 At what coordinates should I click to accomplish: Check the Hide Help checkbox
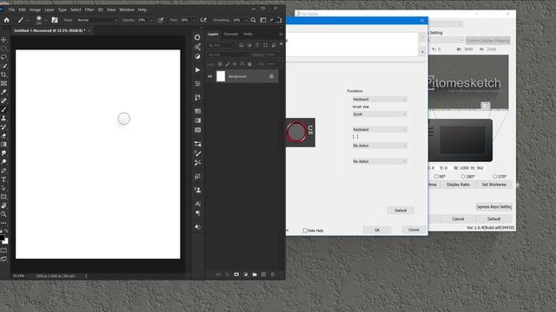tap(305, 231)
